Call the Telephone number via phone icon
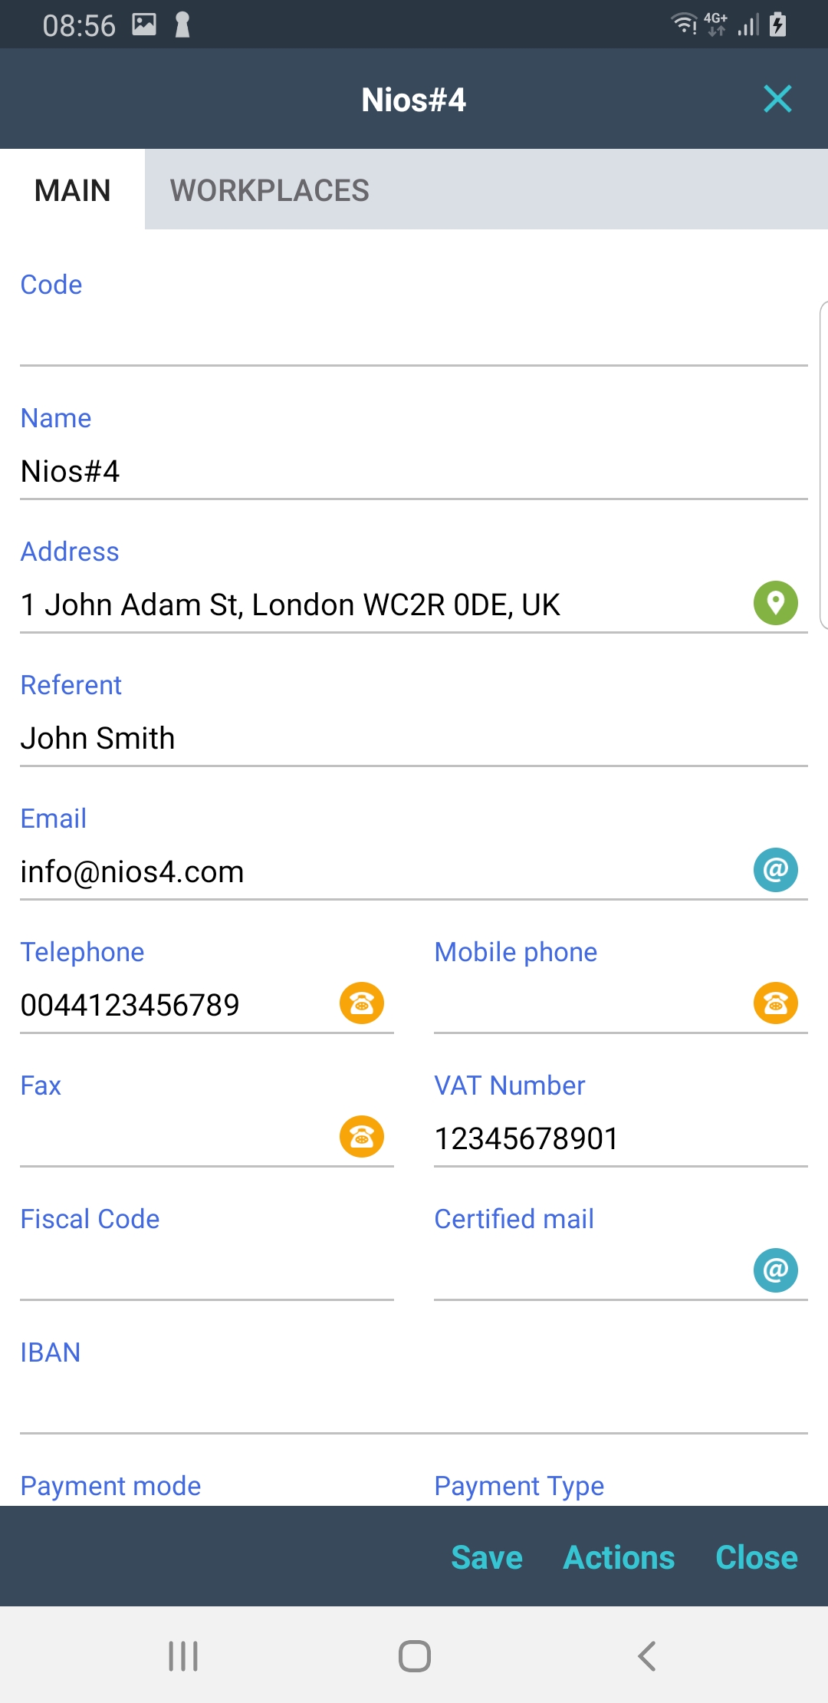828x1703 pixels. 361,1003
